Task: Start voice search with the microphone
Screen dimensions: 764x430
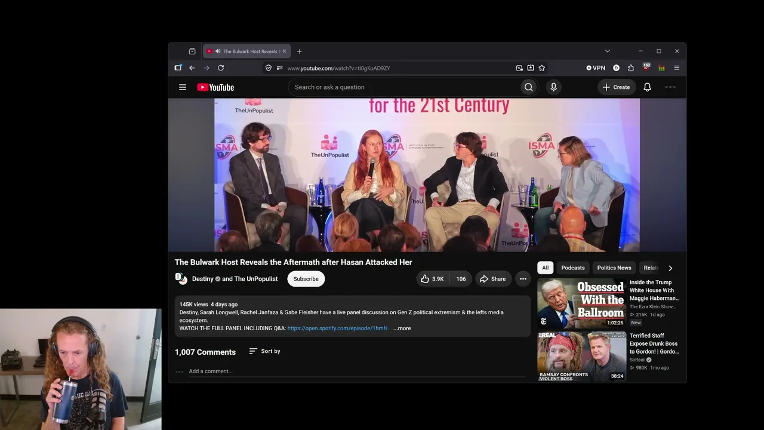Action: tap(553, 87)
